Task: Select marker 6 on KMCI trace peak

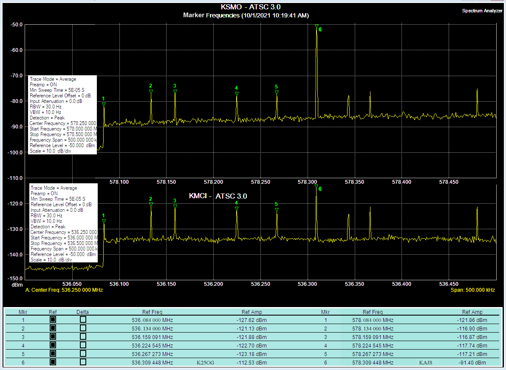Action: (x=316, y=186)
